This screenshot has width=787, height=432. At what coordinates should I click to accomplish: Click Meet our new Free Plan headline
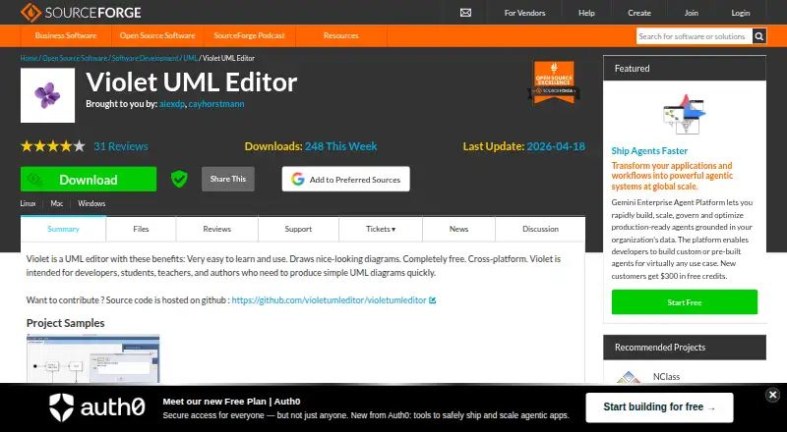[231, 402]
